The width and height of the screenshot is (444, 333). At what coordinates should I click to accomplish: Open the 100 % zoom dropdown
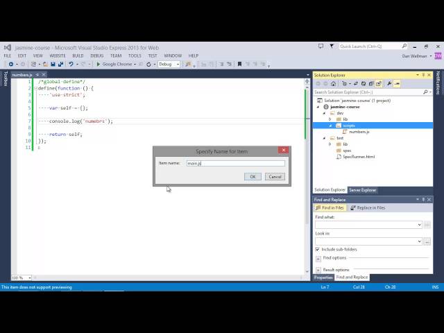[x=29, y=278]
